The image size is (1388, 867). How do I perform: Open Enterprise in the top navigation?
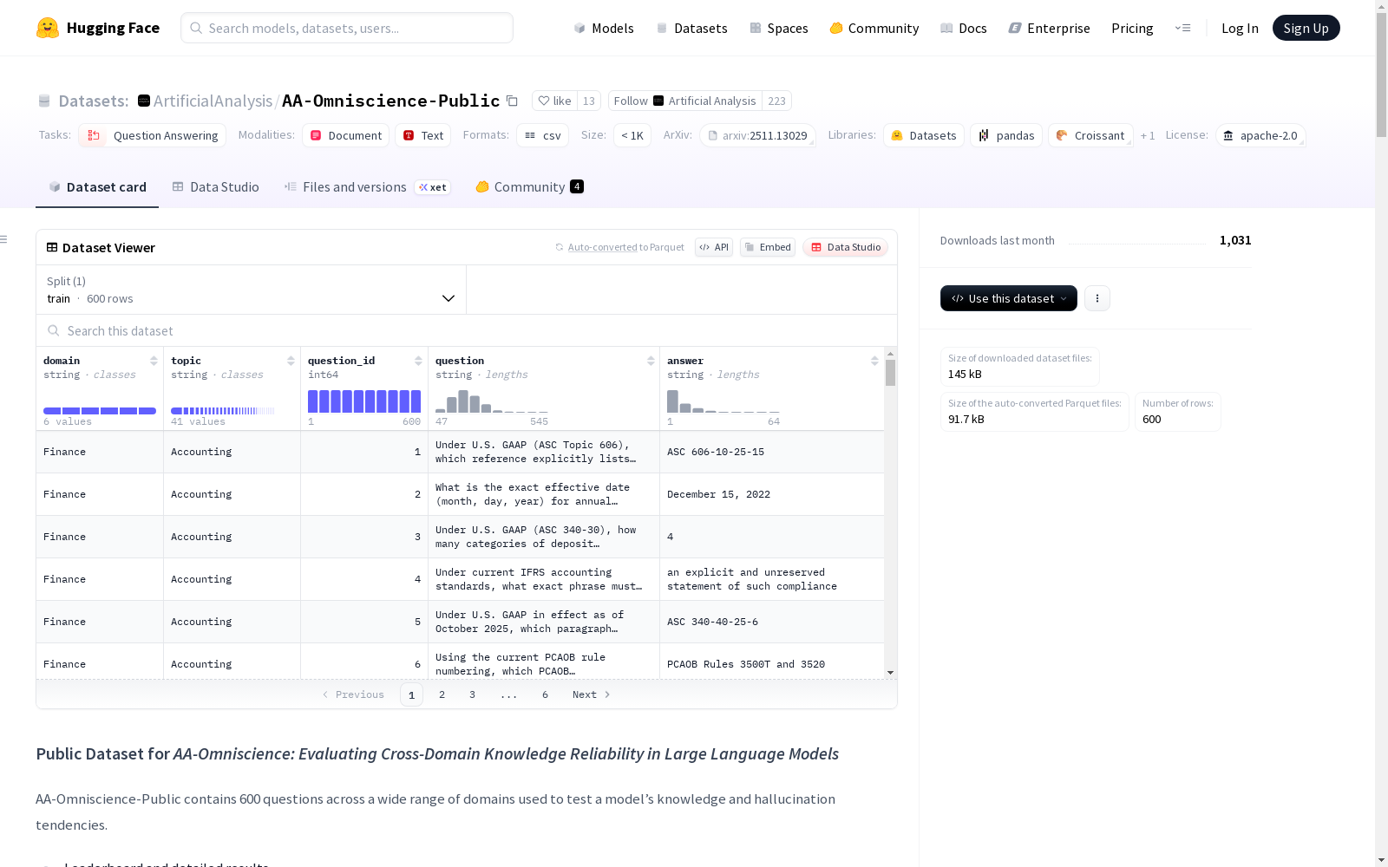[1049, 28]
